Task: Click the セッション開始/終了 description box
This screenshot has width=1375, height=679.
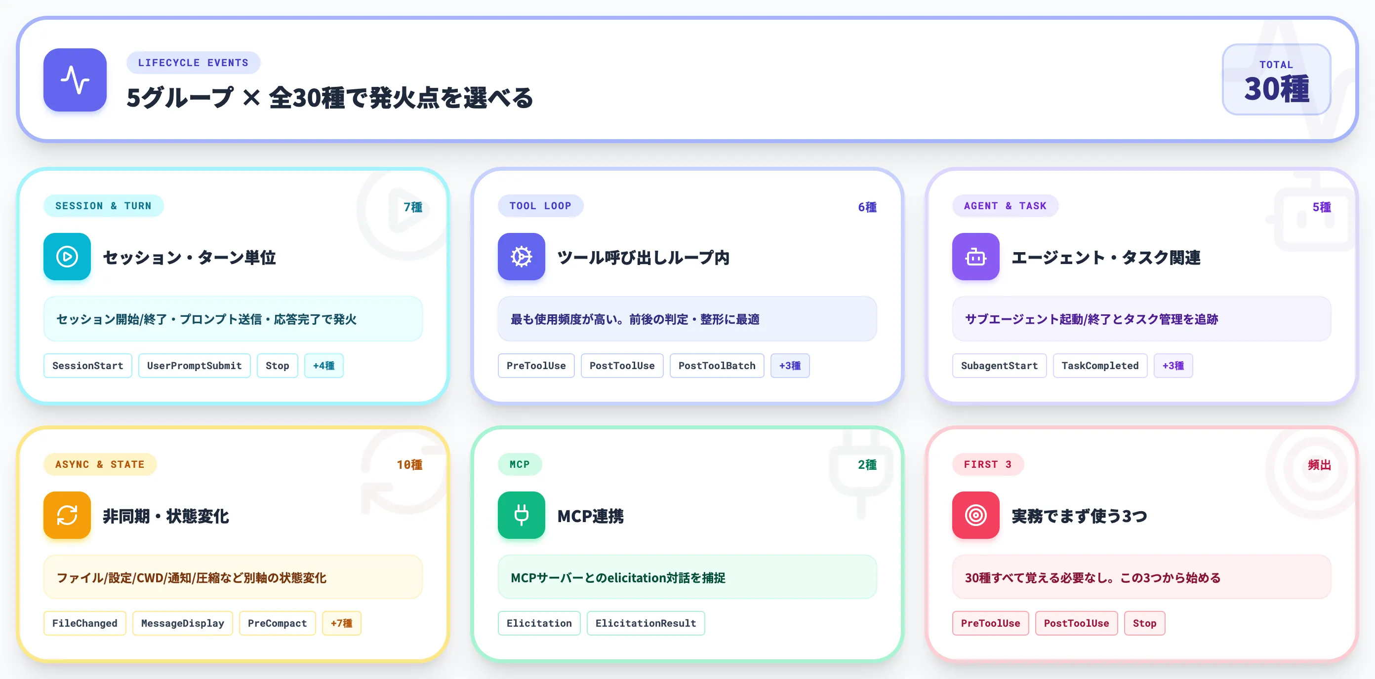Action: pyautogui.click(x=233, y=319)
